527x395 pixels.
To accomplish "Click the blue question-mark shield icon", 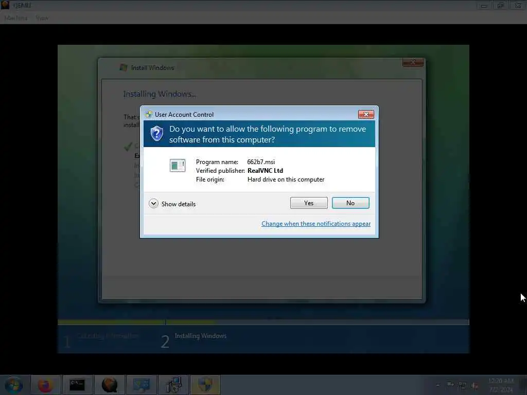I will click(x=157, y=134).
